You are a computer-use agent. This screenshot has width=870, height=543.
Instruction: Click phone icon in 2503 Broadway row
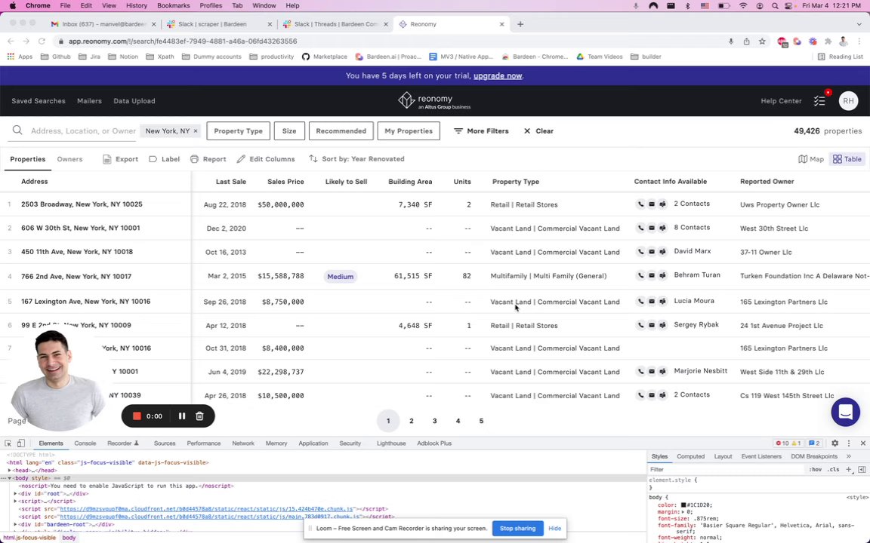point(640,204)
